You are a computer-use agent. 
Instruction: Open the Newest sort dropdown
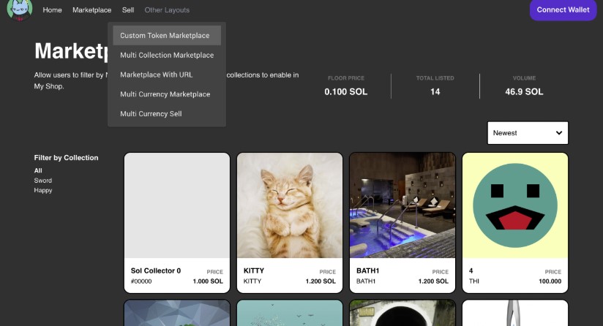tap(528, 133)
